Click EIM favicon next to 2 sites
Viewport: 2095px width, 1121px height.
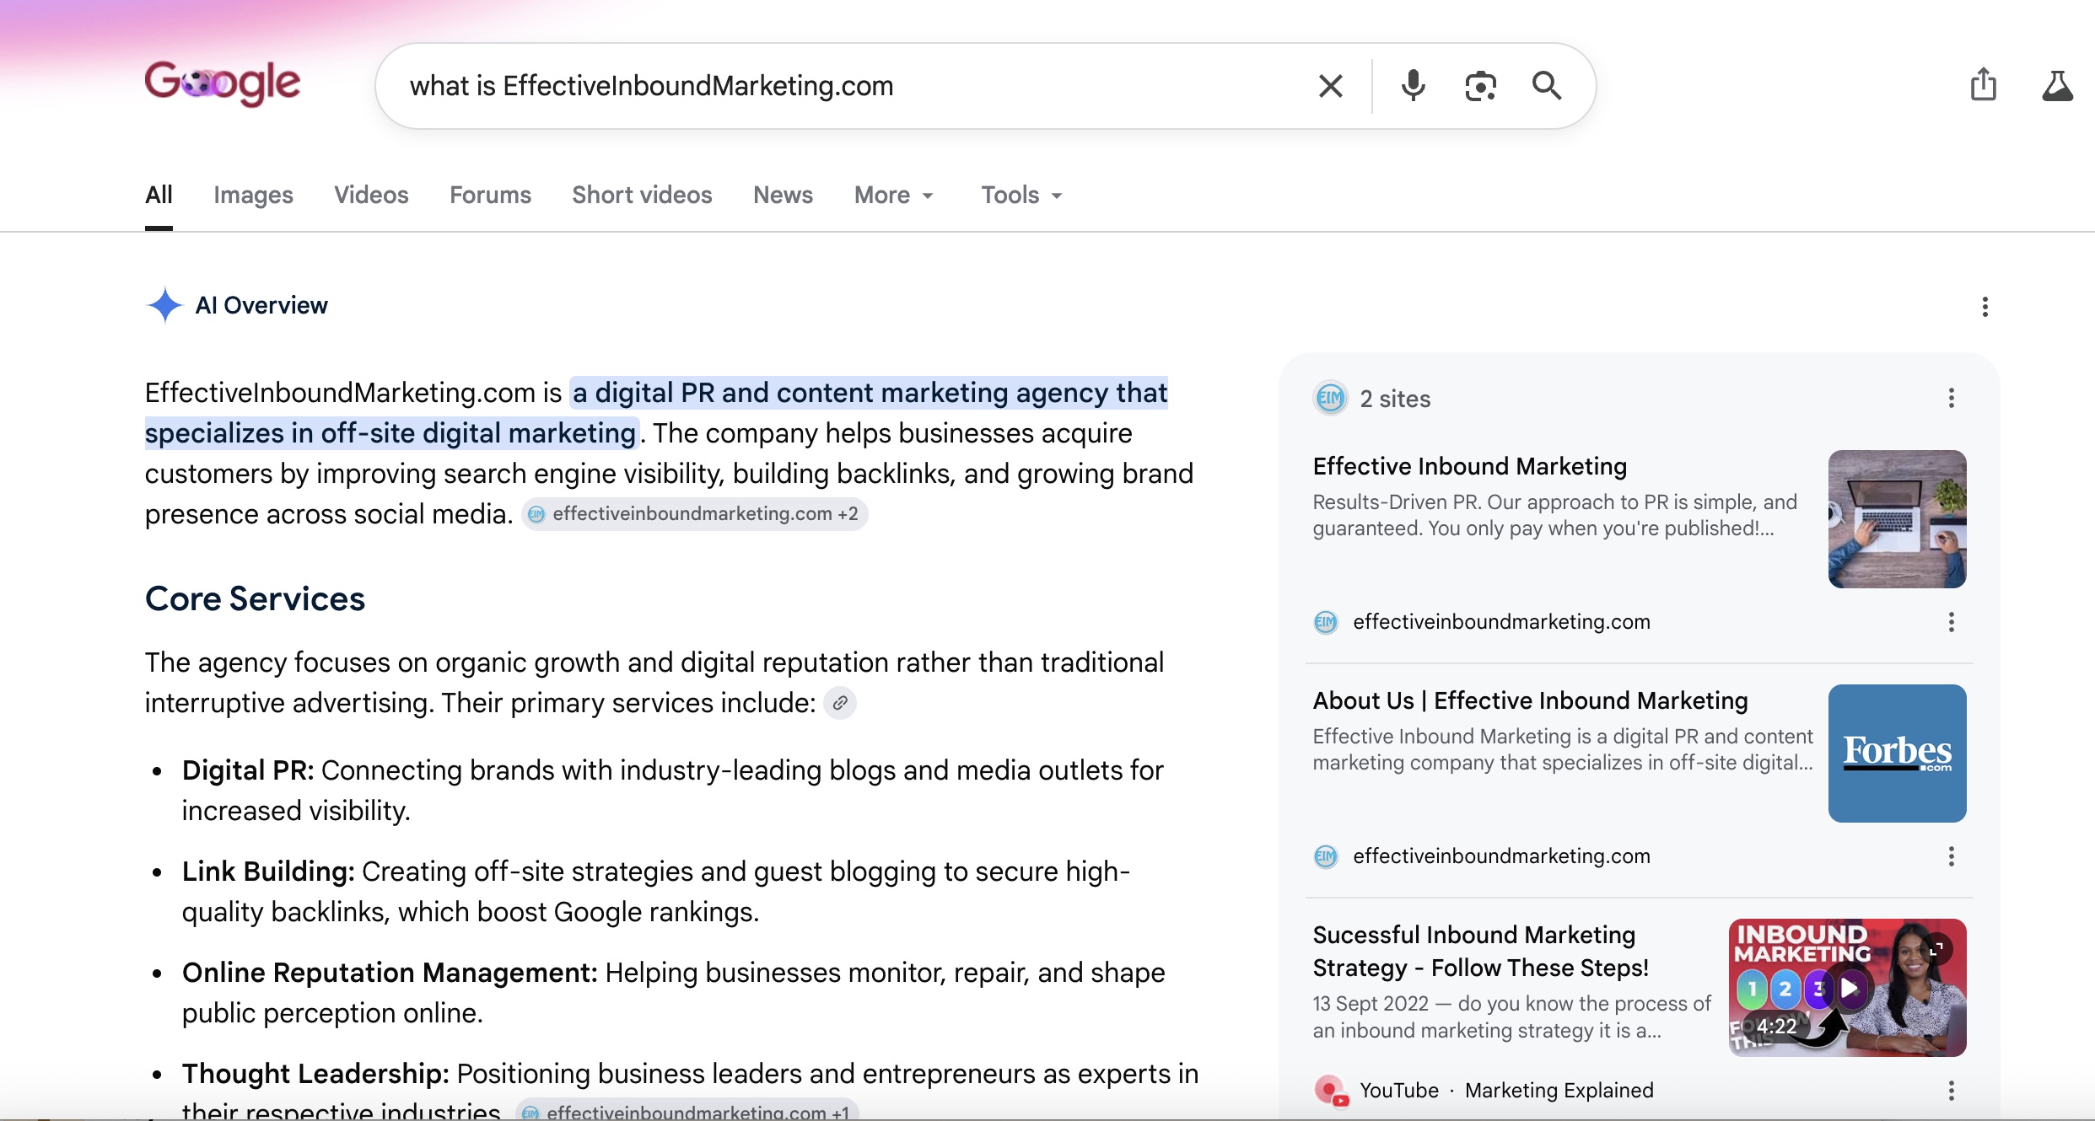pos(1330,398)
